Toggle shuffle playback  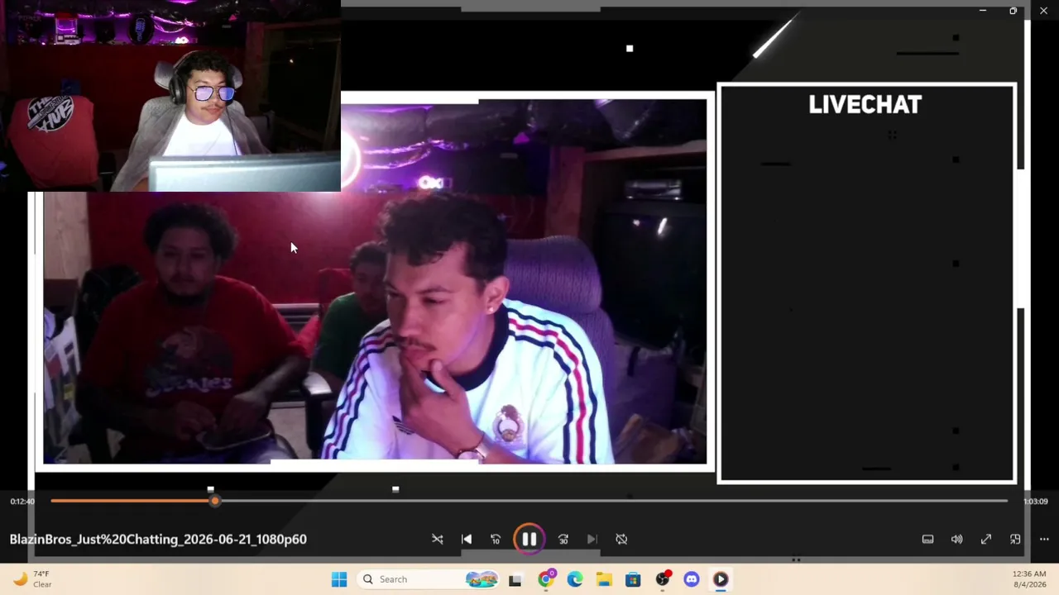438,539
